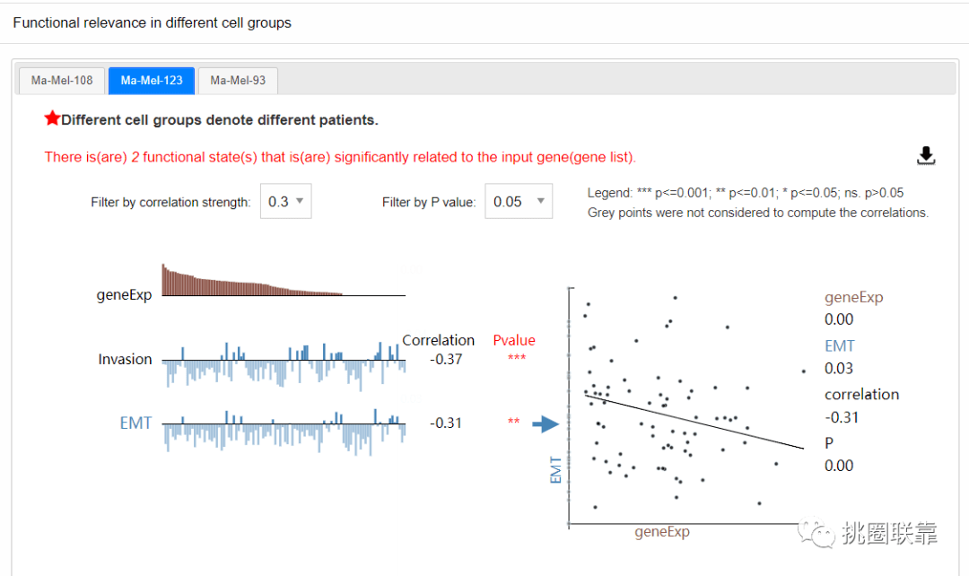The width and height of the screenshot is (969, 576).
Task: Click the geneExp x-axis label
Action: pos(662,531)
